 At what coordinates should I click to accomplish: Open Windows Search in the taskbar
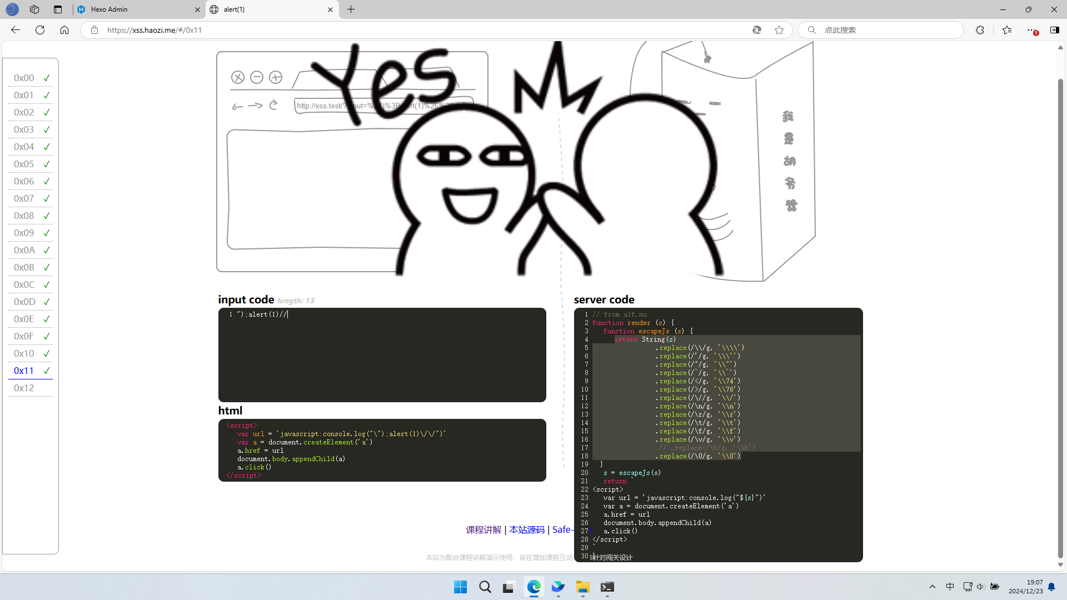point(485,587)
